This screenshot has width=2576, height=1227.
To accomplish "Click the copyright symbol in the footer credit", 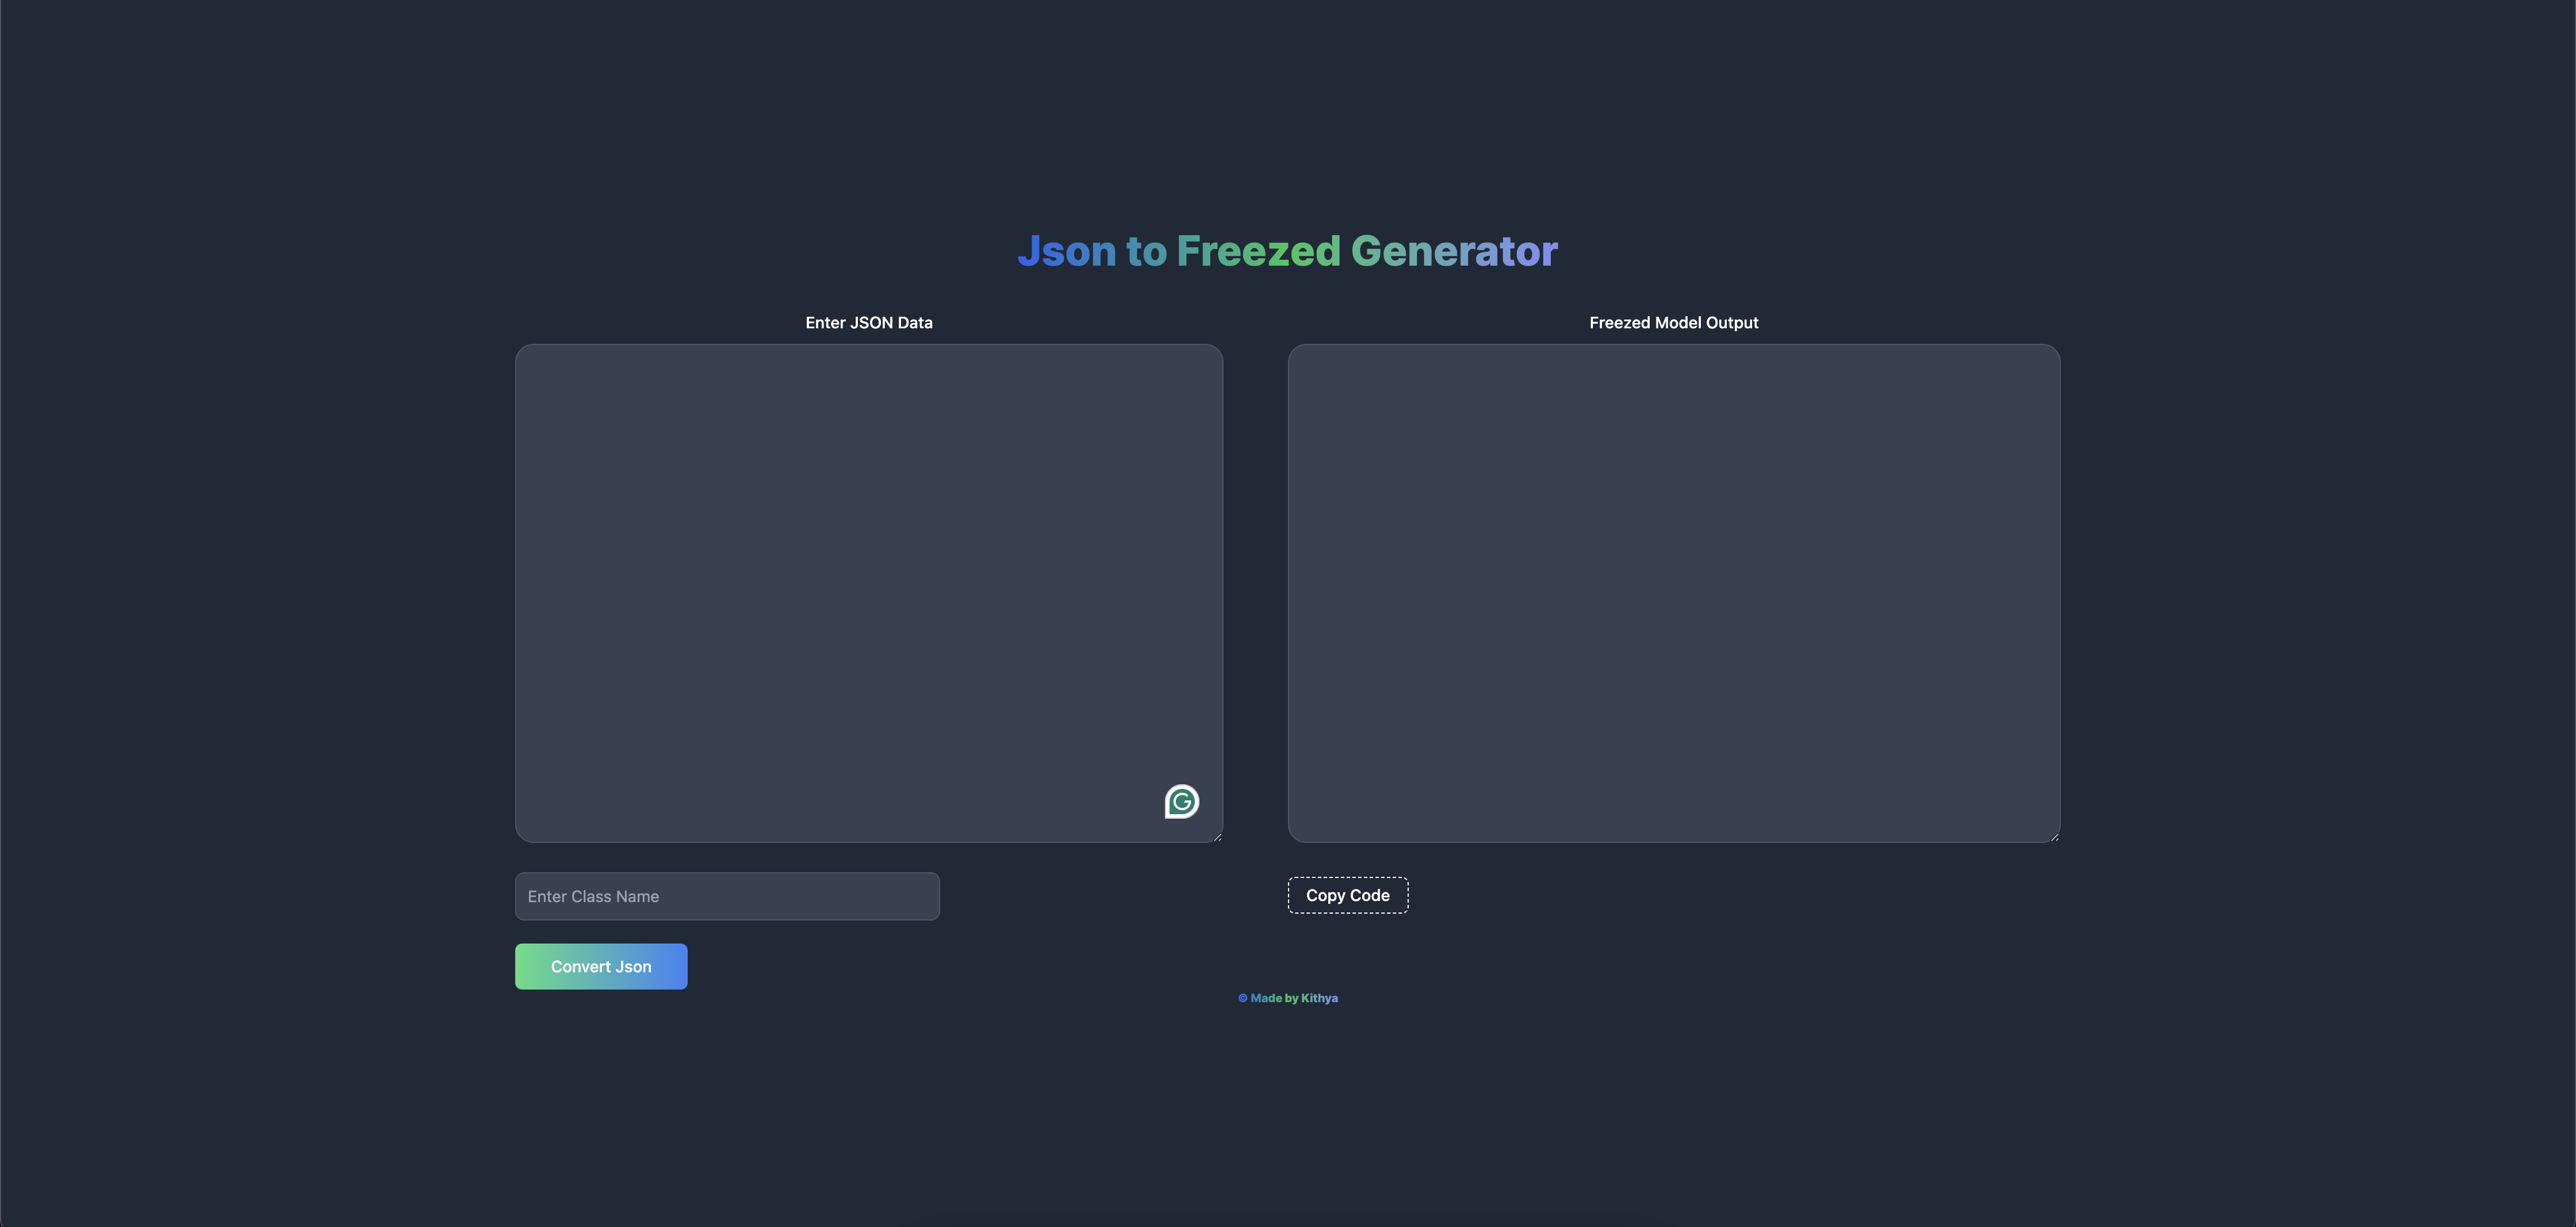I will (1243, 998).
